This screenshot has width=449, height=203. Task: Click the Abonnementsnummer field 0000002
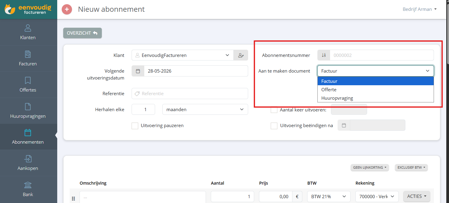(x=382, y=55)
